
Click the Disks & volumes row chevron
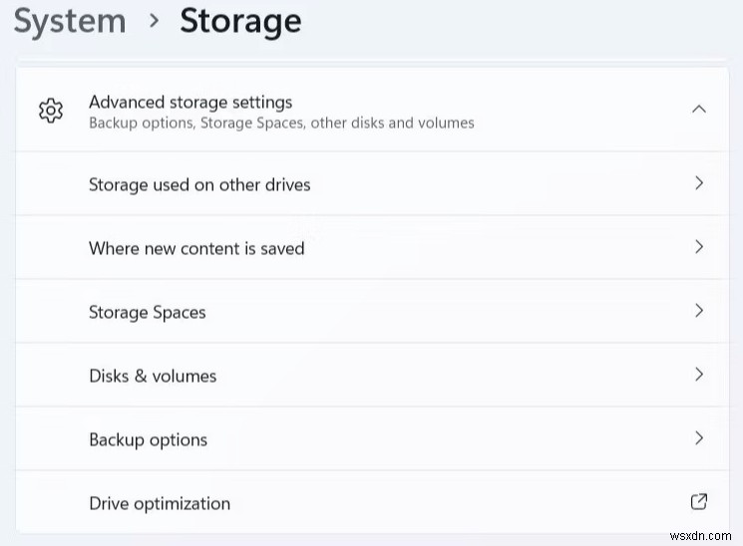tap(699, 375)
